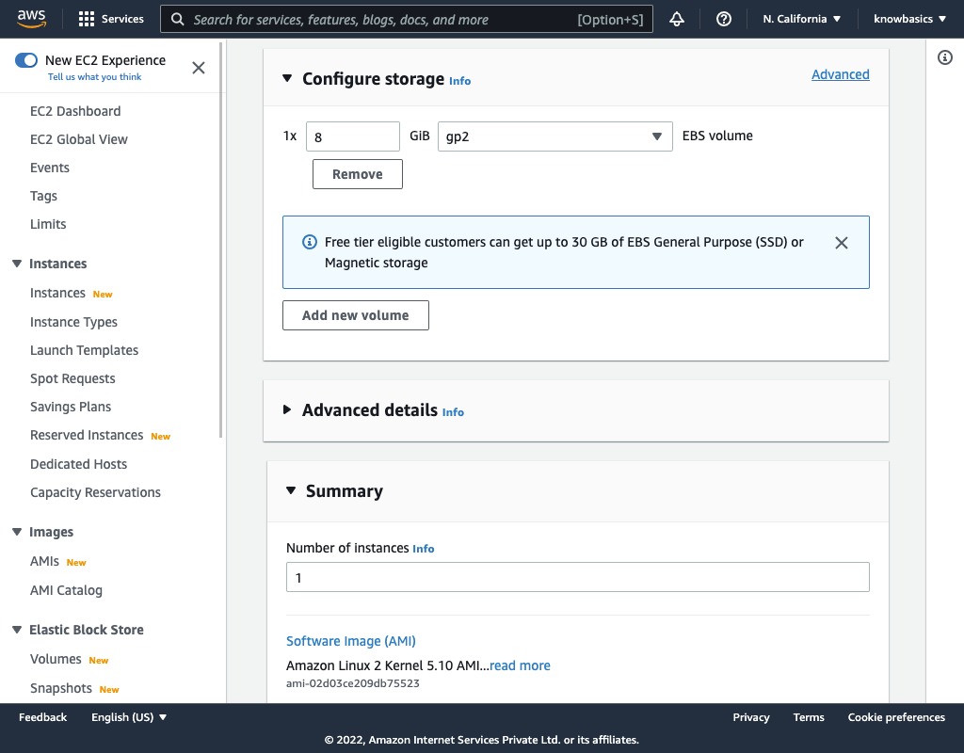
Task: Click Tell us what you think link
Action: (x=95, y=77)
